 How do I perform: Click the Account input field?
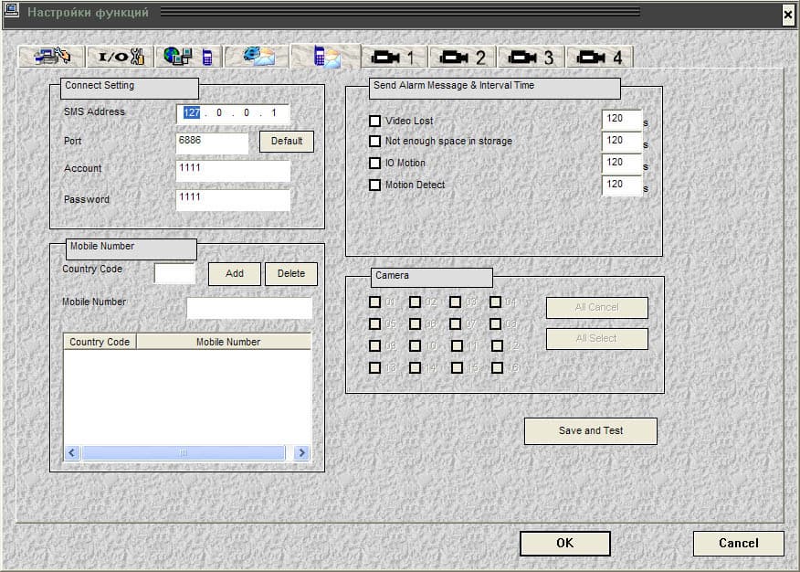[233, 171]
